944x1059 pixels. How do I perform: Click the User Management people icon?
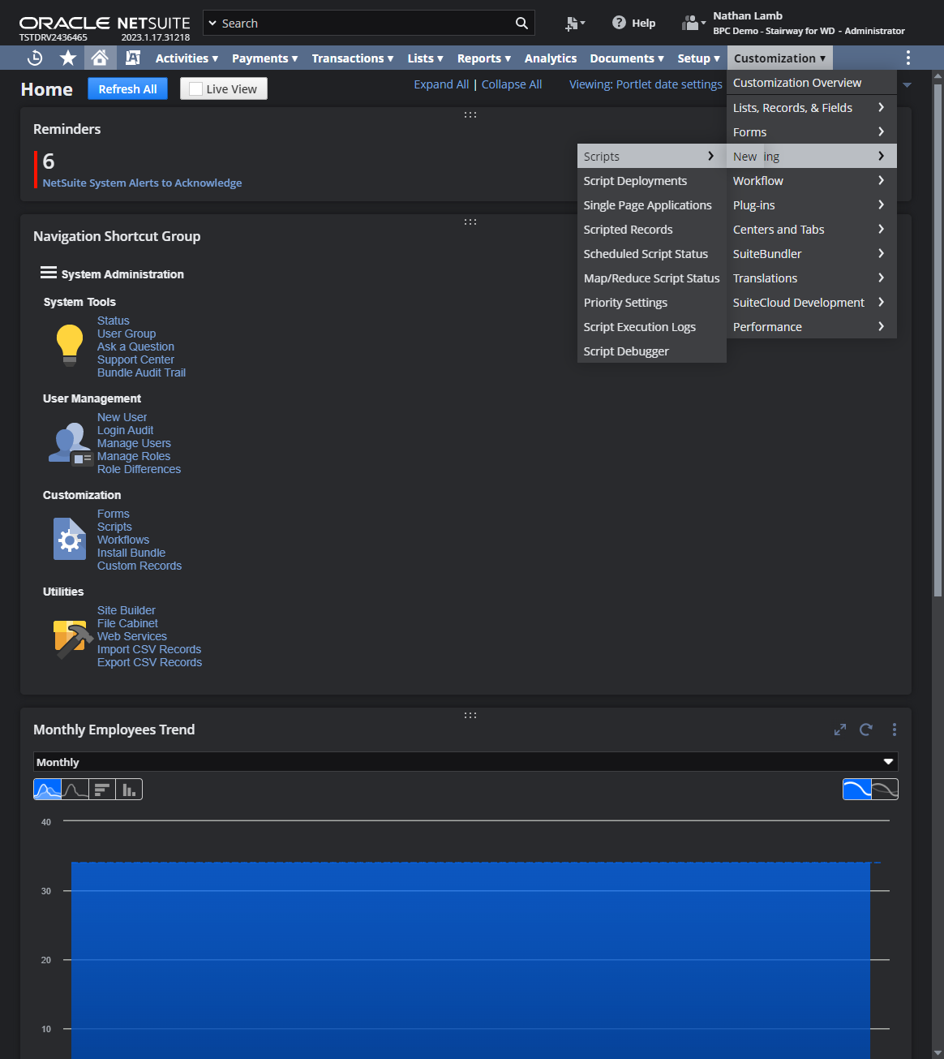(70, 443)
